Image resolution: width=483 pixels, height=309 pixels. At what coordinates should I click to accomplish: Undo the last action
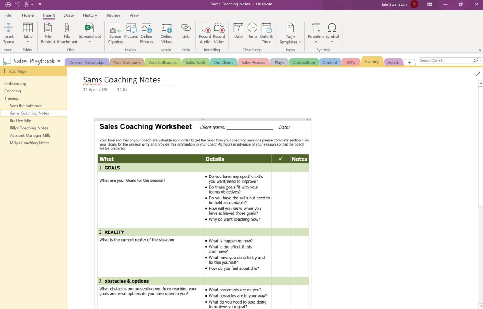[18, 4]
